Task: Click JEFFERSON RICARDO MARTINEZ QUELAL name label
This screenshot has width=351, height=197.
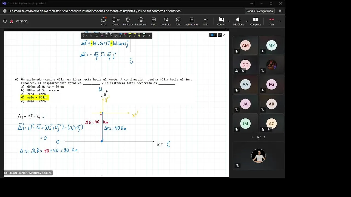Action: click(x=28, y=173)
